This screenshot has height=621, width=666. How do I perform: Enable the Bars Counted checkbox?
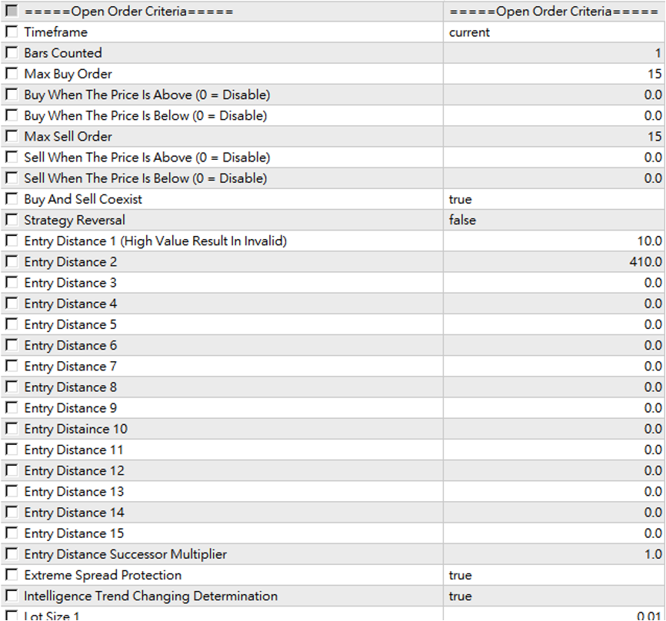(12, 53)
